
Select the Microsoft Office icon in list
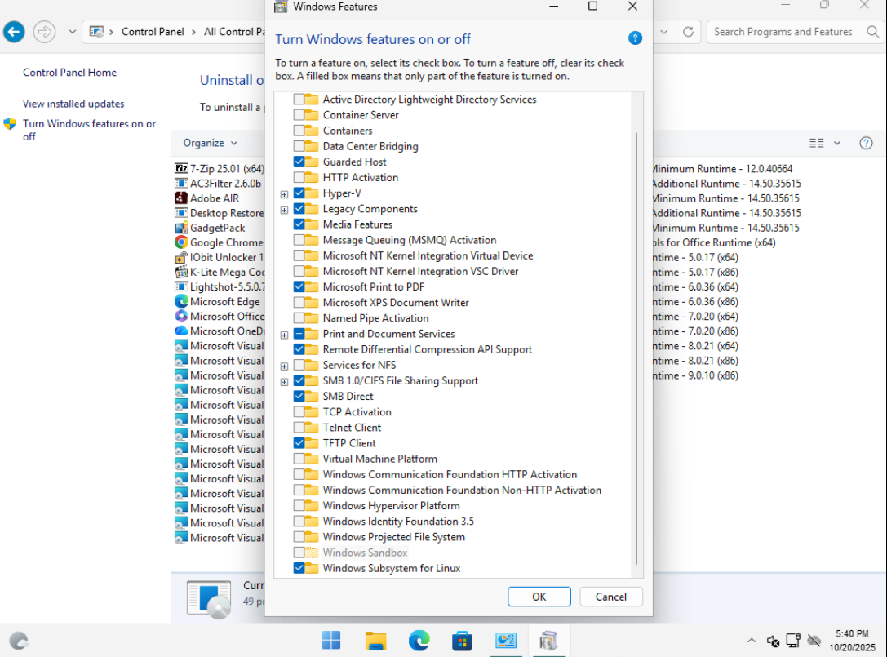click(x=181, y=316)
